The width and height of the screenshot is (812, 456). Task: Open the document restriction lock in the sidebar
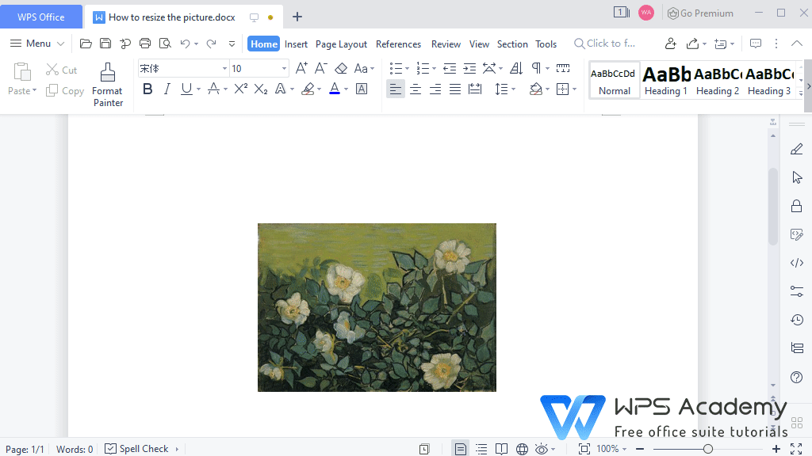797,206
